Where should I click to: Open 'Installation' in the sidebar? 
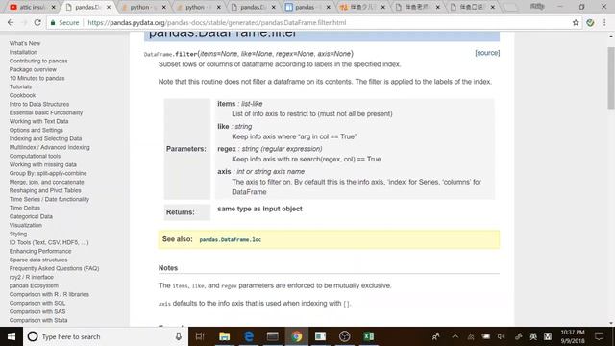coord(23,52)
